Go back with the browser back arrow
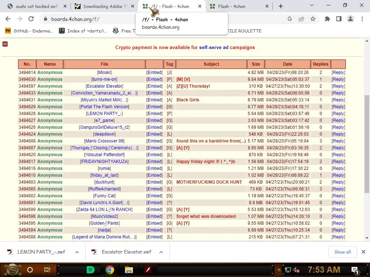The image size is (370, 277). 8,19
